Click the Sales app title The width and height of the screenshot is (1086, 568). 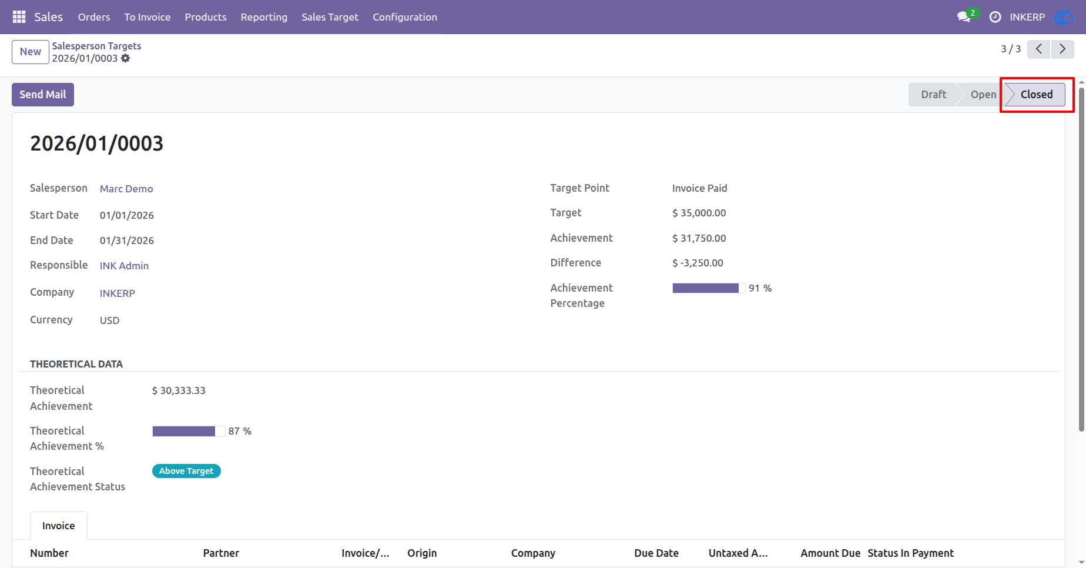pyautogui.click(x=48, y=17)
